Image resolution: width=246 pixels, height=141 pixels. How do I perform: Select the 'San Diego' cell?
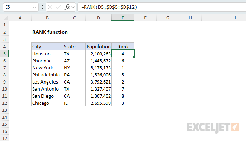pos(47,96)
